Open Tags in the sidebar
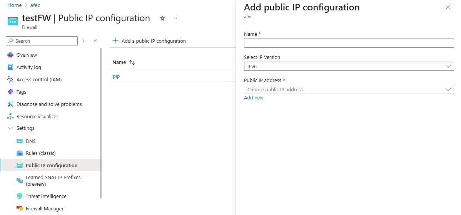 pos(21,92)
